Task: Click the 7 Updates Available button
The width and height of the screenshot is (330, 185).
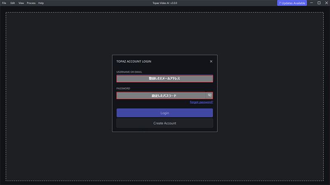Action: coord(292,3)
